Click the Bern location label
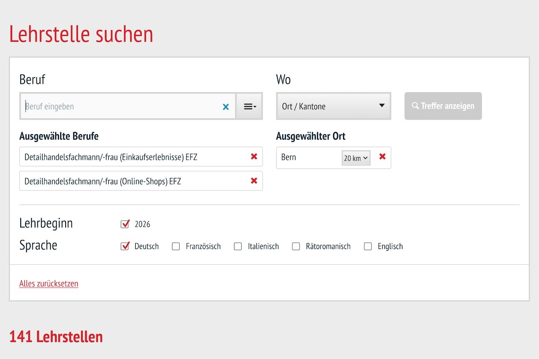This screenshot has width=539, height=359. coord(289,157)
